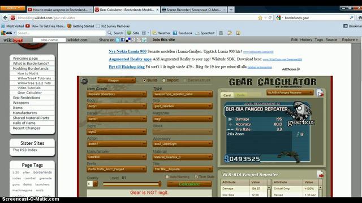Click the AVG Safe shield icon
This screenshot has width=362, height=203.
point(130,33)
